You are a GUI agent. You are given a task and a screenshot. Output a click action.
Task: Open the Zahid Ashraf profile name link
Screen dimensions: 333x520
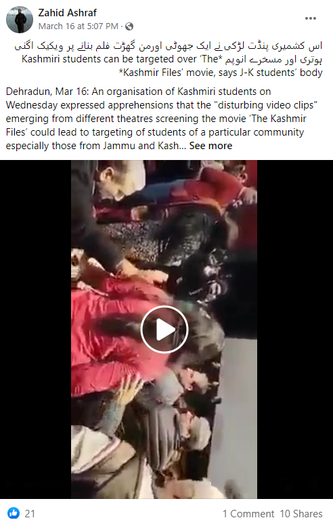67,13
